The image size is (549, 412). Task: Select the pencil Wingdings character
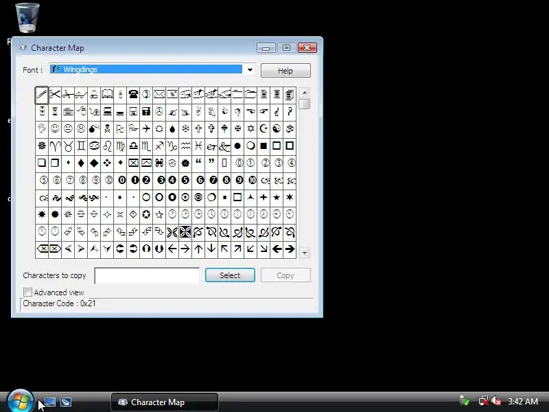42,95
